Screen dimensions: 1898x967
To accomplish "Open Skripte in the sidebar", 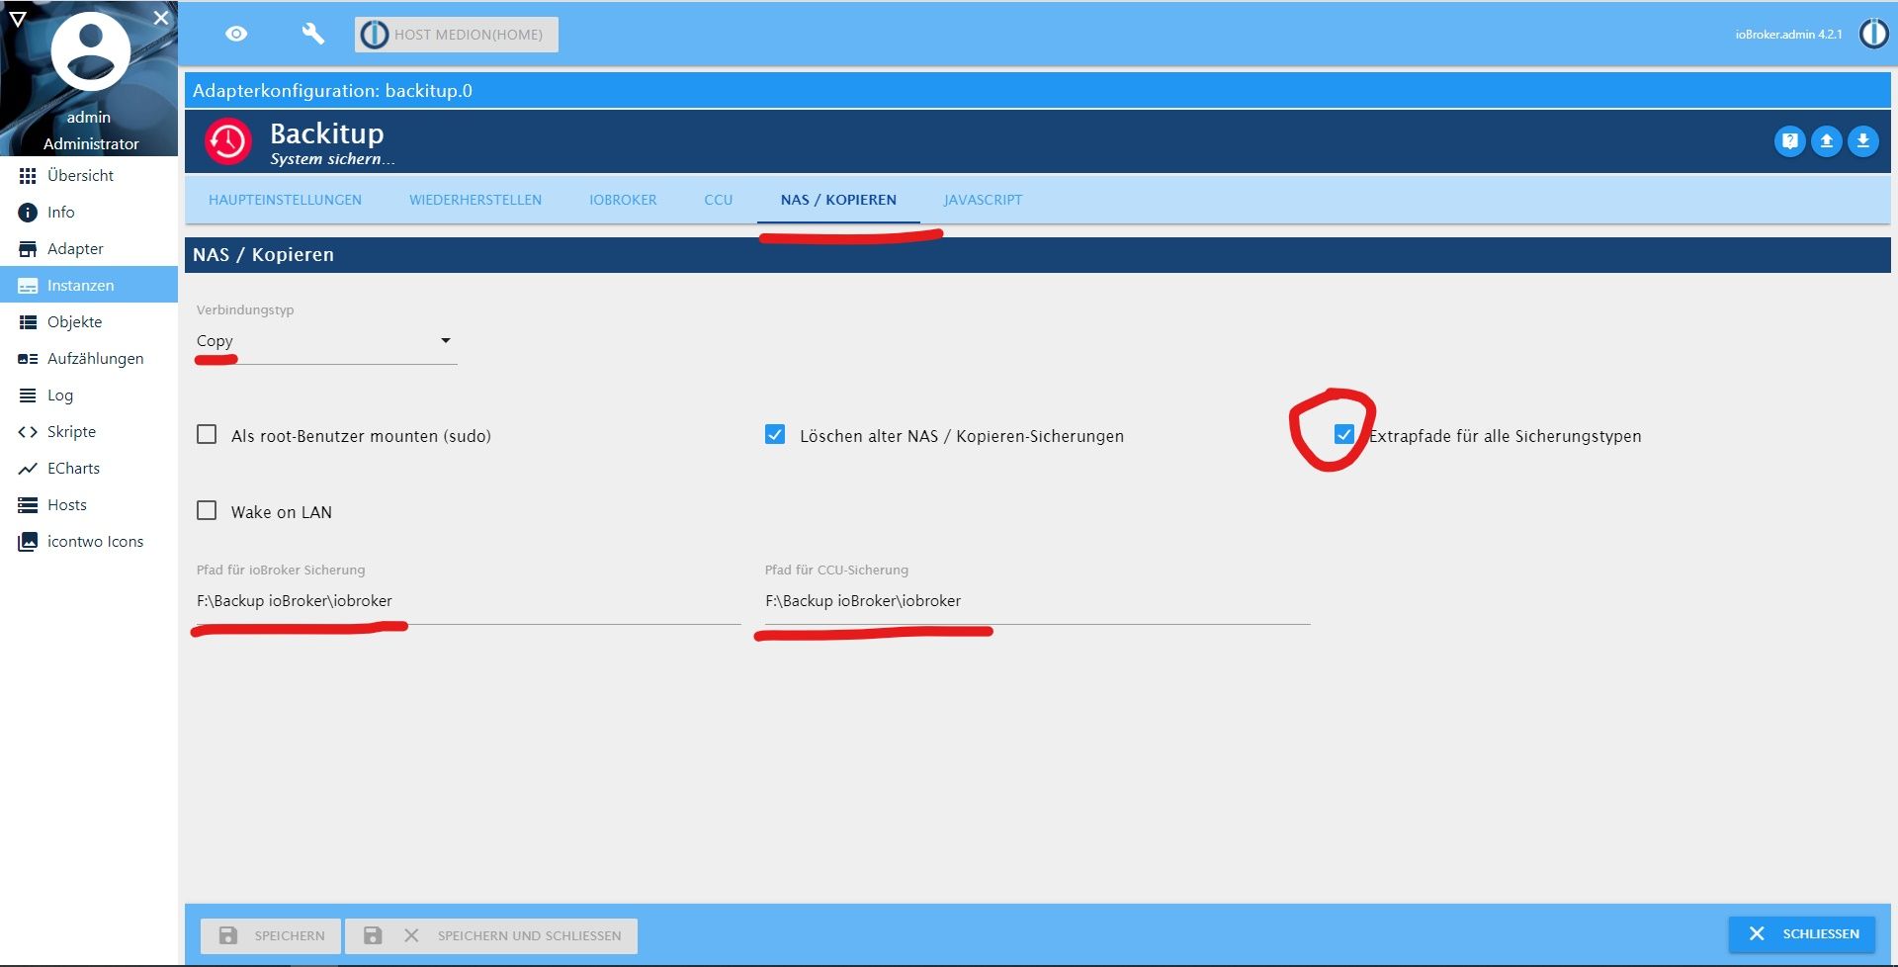I will click(89, 431).
